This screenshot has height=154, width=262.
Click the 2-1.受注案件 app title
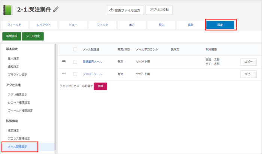click(x=34, y=9)
